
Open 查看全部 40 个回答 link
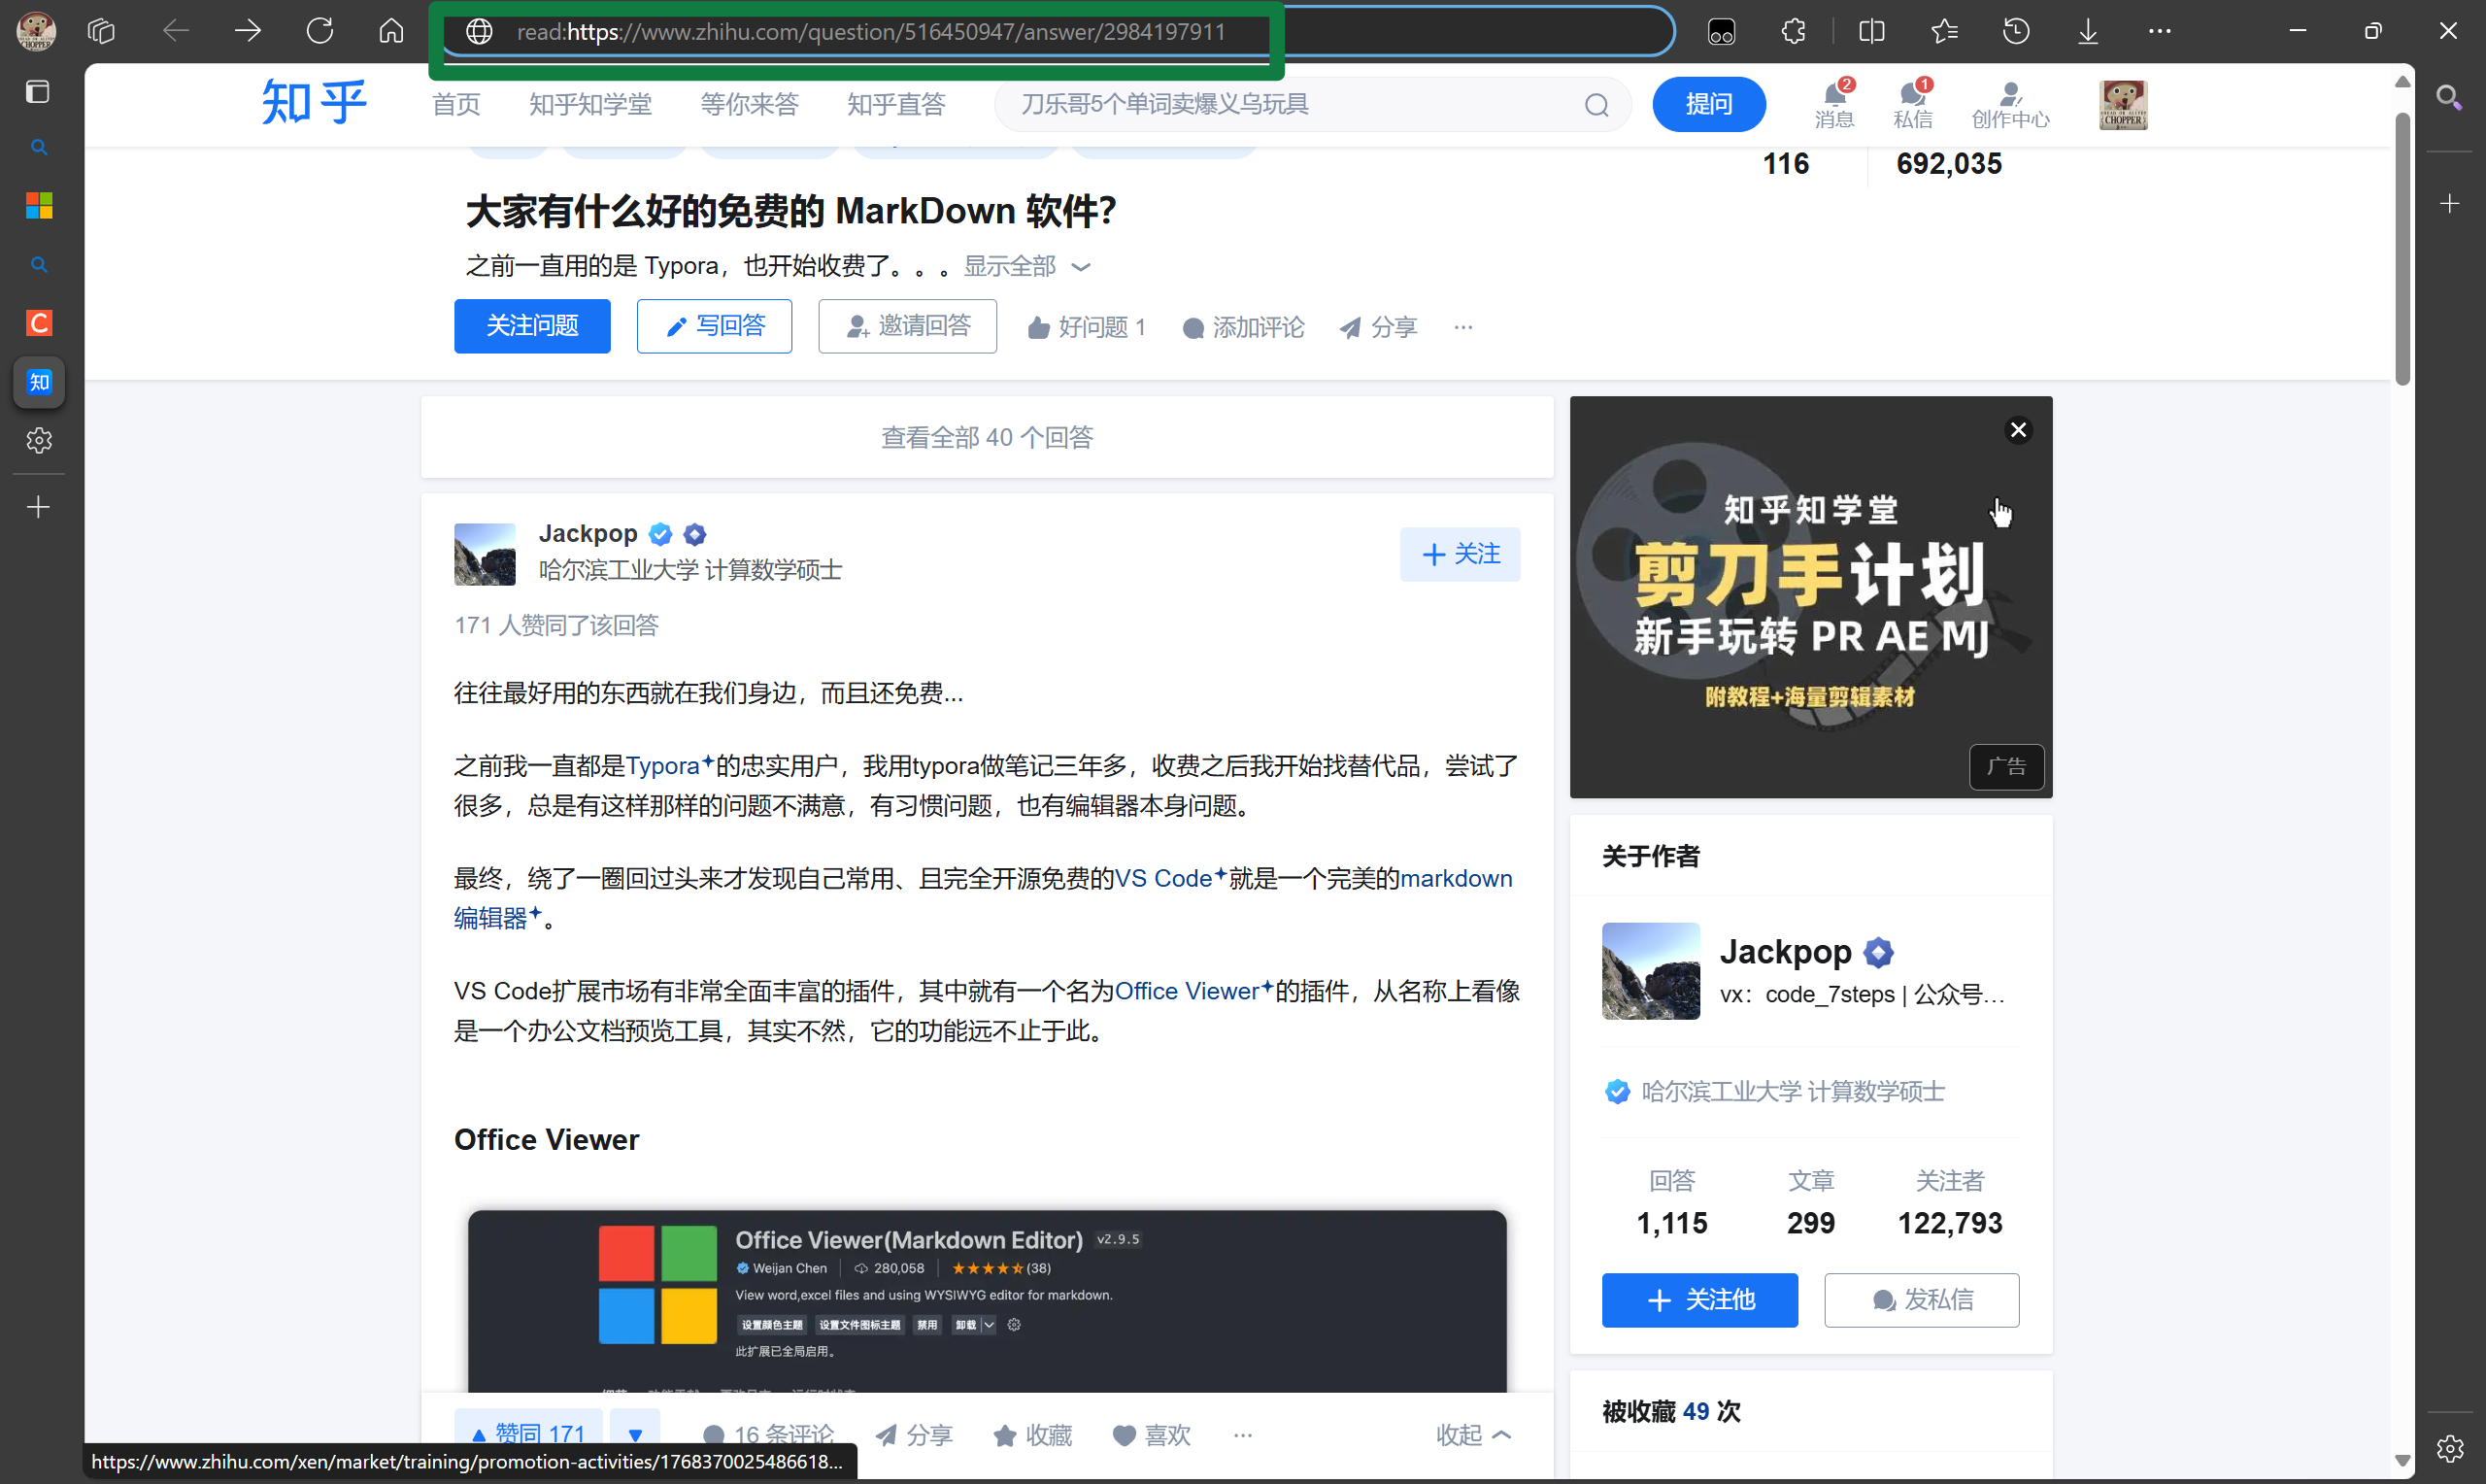point(987,437)
